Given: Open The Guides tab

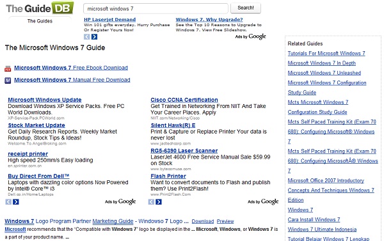Looking at the screenshot, I should pyautogui.click(x=40, y=21).
